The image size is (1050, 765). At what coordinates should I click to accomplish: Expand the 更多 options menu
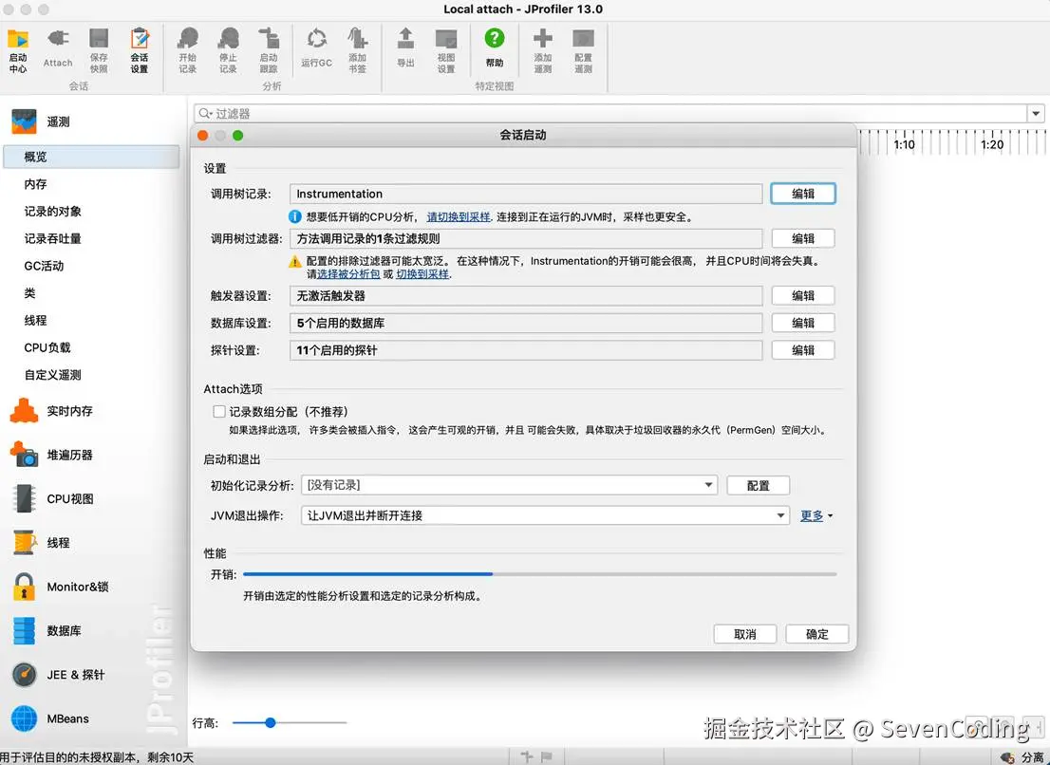click(816, 515)
